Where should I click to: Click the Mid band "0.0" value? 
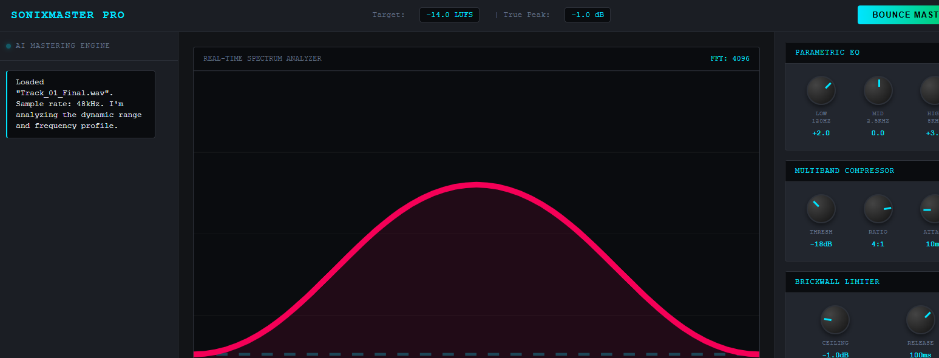[878, 133]
